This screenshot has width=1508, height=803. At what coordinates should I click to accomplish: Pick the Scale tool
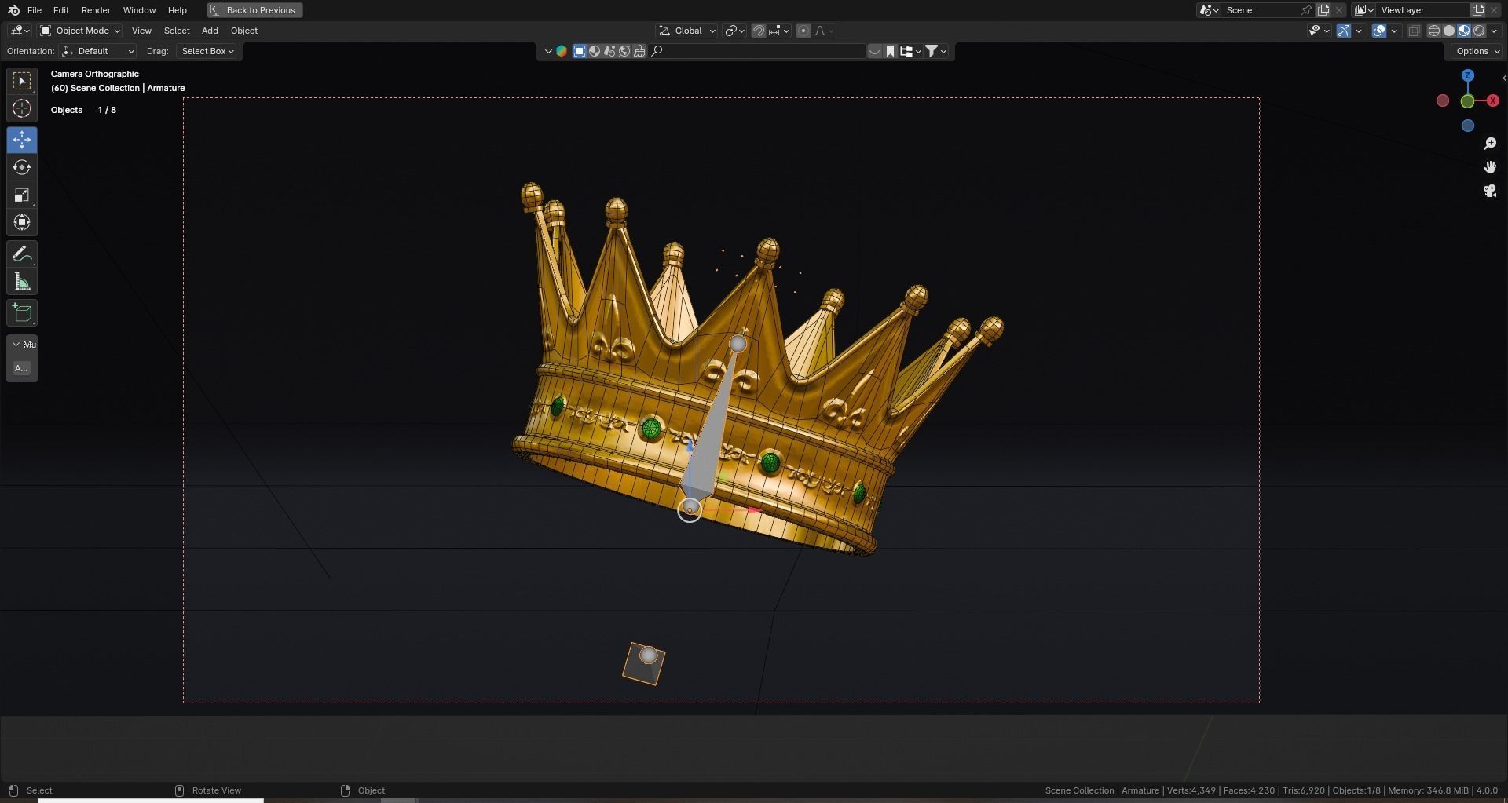pyautogui.click(x=22, y=195)
